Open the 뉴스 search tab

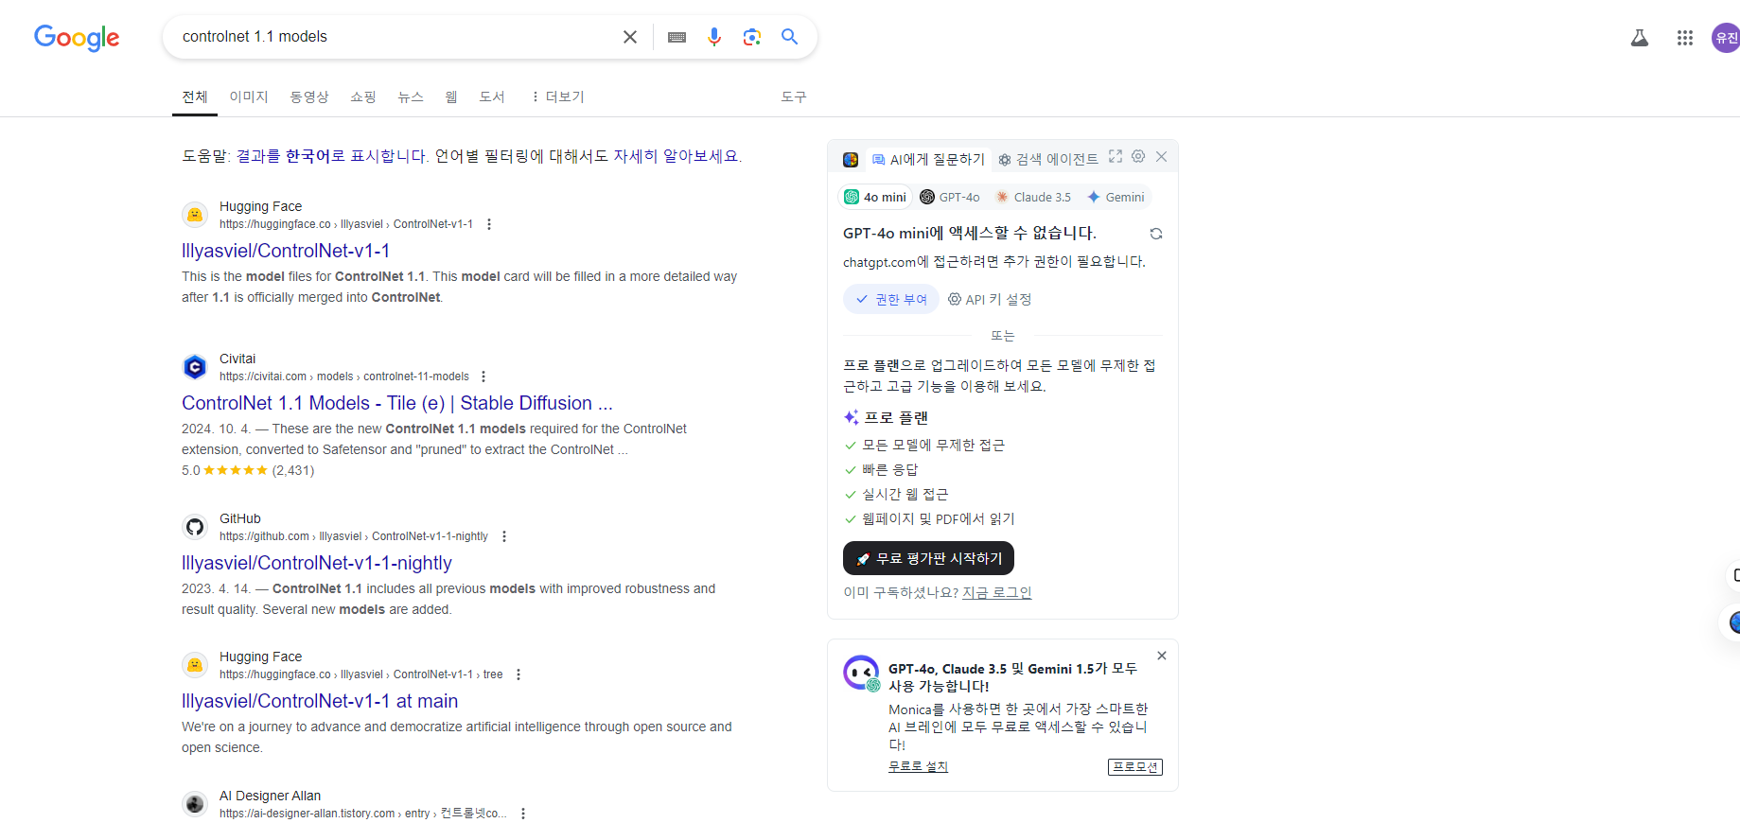pyautogui.click(x=411, y=96)
